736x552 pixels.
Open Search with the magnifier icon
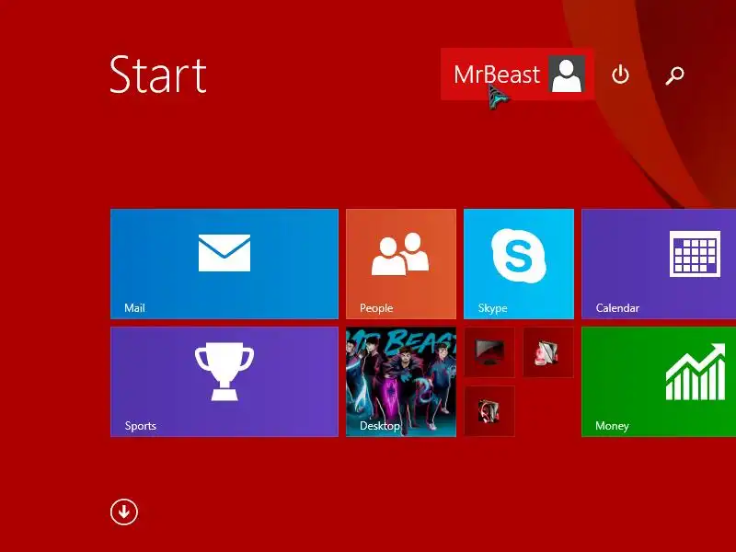coord(674,75)
